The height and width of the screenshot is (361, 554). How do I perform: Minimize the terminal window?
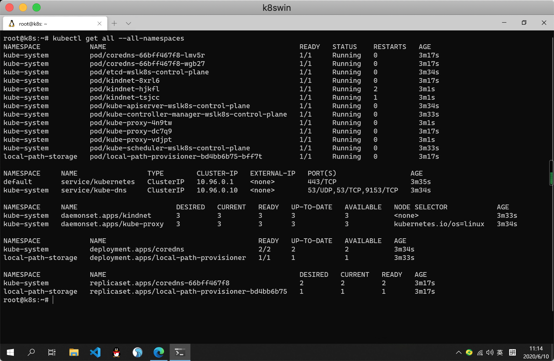click(x=504, y=23)
